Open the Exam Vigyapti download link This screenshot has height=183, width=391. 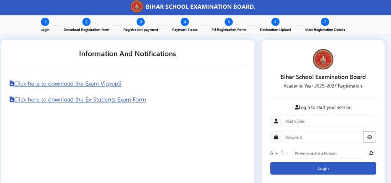[68, 83]
